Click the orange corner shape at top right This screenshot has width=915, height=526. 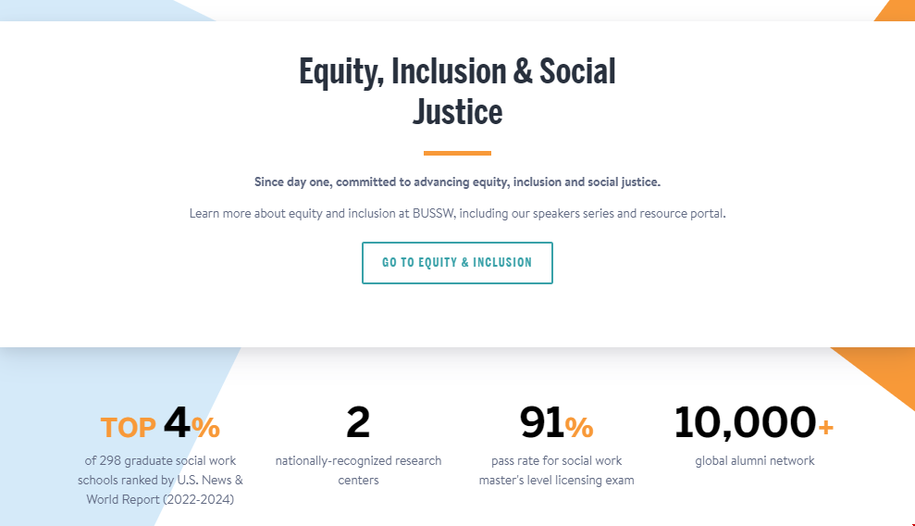897,12
